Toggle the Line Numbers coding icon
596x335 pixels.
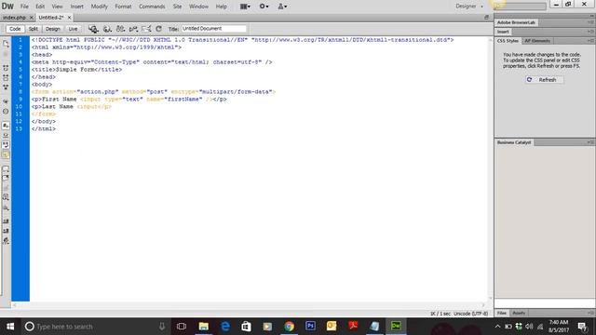click(x=6, y=126)
